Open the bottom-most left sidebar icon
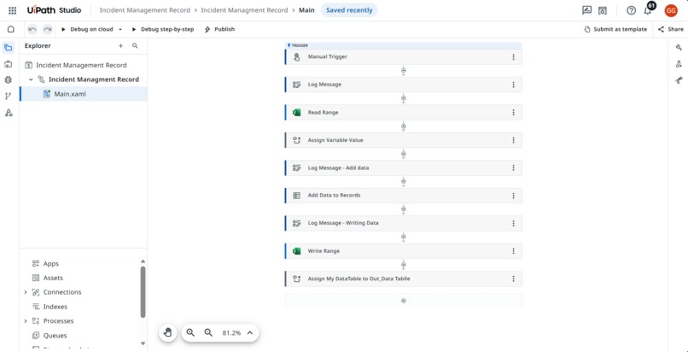The height and width of the screenshot is (352, 688). [8, 113]
